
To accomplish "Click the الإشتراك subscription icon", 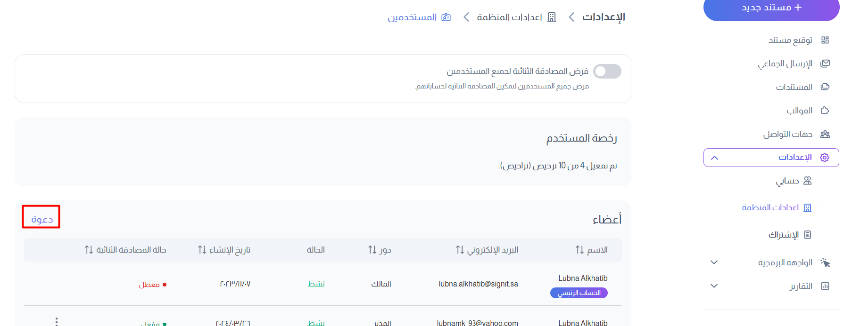I will (x=808, y=234).
